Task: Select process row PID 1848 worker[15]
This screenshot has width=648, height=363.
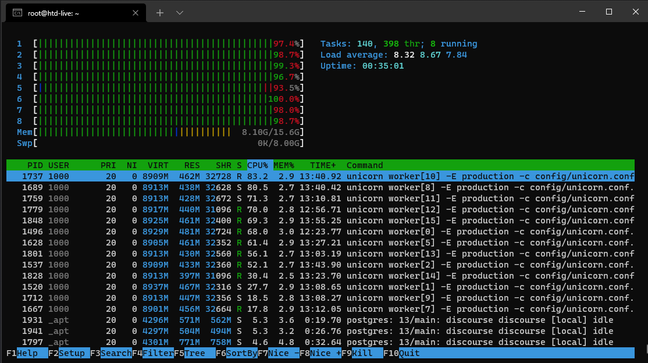Action: click(x=321, y=221)
